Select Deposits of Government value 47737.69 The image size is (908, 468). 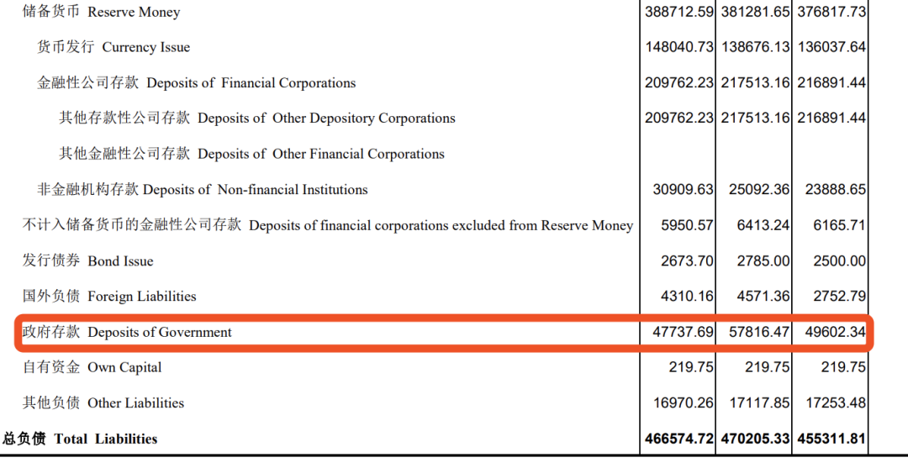(683, 332)
